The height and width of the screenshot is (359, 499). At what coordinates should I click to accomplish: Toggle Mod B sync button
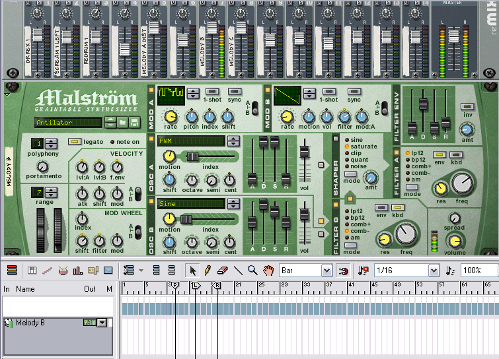[354, 92]
